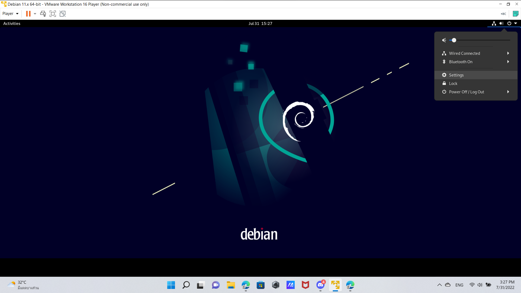Enter full screen mode in VMware
Viewport: 521px width, 293px height.
53,14
